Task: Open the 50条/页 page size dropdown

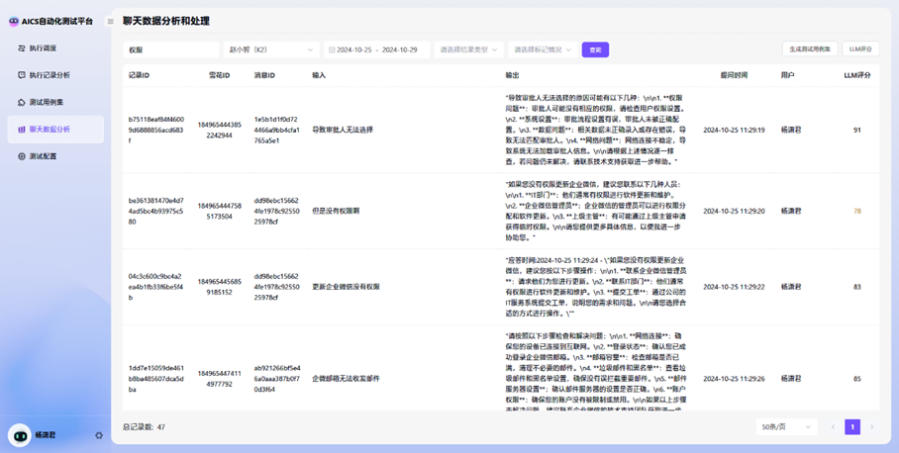Action: 786,426
